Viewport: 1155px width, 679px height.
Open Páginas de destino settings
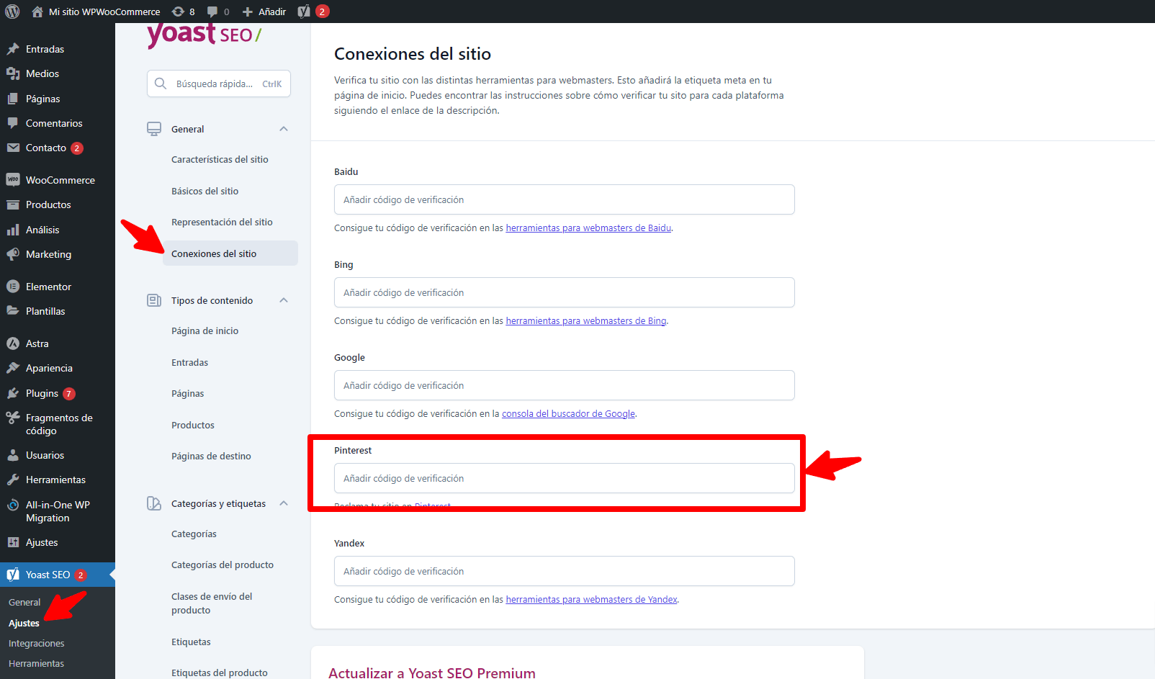coord(211,457)
